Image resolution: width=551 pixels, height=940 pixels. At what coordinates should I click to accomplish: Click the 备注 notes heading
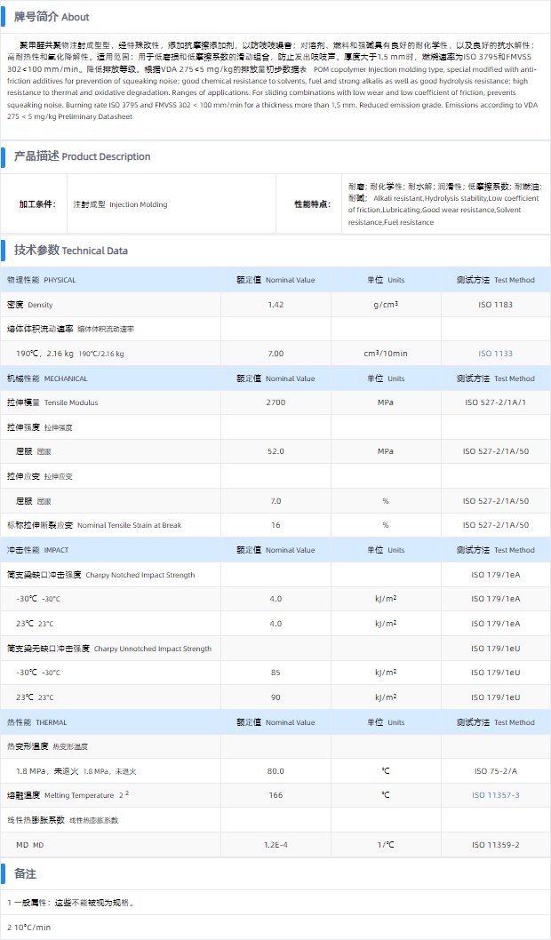tap(25, 874)
